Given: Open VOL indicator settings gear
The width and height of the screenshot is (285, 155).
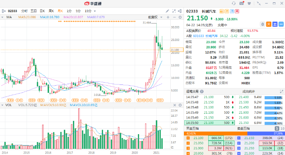Looking at the screenshot, I should 180,105.
